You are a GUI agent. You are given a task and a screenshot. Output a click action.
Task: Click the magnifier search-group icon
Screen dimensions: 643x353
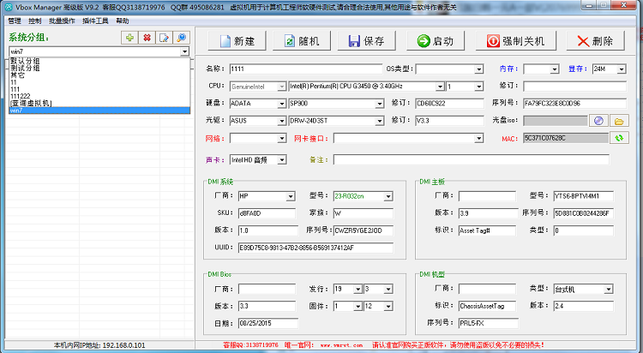coord(181,38)
